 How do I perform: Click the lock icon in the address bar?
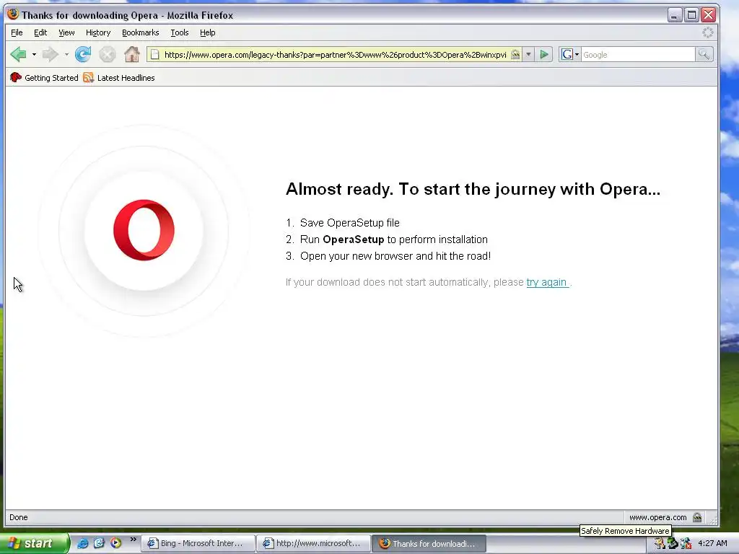click(515, 55)
